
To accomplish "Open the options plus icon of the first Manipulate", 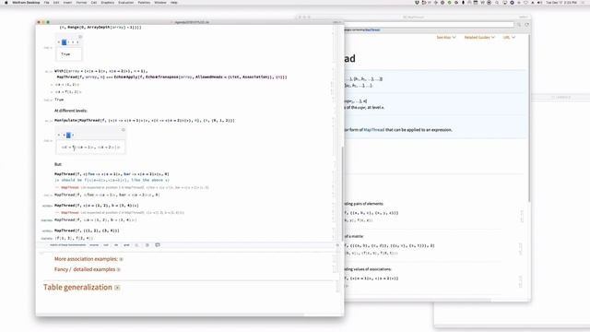I will pyautogui.click(x=80, y=37).
